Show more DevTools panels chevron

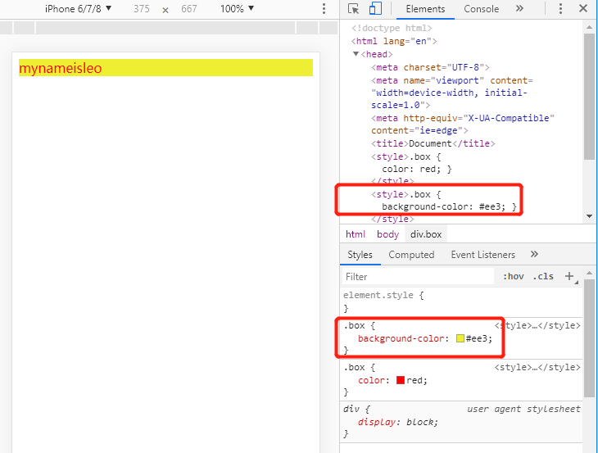[x=519, y=8]
